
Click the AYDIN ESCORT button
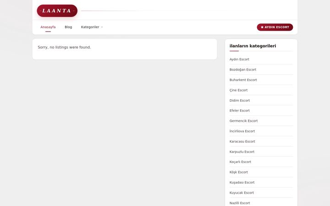click(275, 27)
